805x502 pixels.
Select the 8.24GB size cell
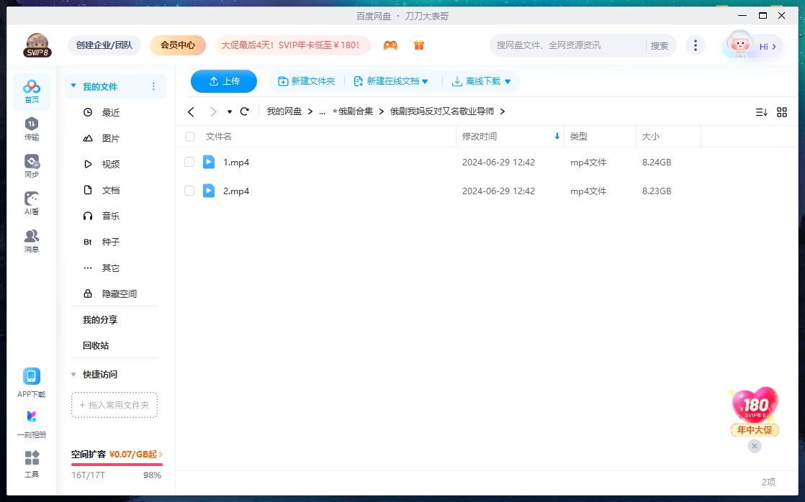pos(657,162)
